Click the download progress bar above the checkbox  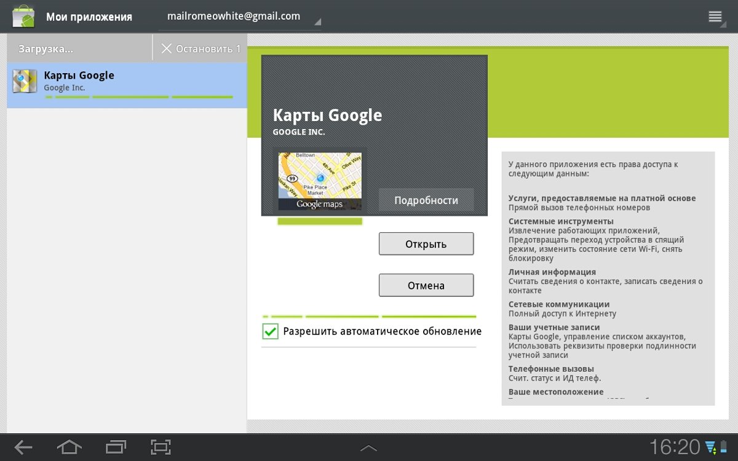pos(369,317)
